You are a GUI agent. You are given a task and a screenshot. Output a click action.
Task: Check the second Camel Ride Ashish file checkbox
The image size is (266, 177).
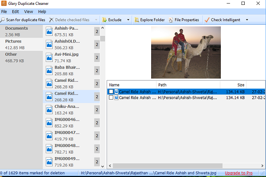click(x=111, y=97)
